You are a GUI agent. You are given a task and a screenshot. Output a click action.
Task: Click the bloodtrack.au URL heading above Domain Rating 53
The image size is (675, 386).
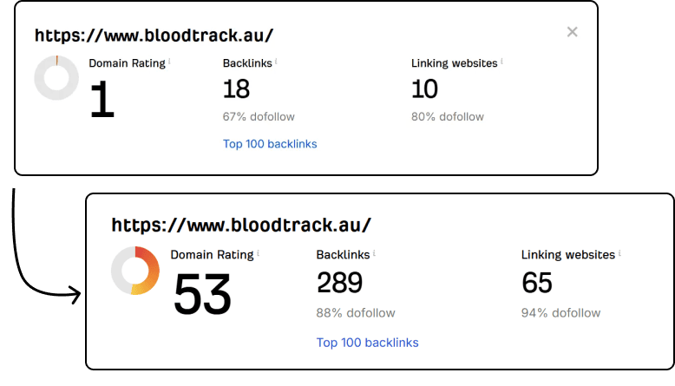coord(241,225)
